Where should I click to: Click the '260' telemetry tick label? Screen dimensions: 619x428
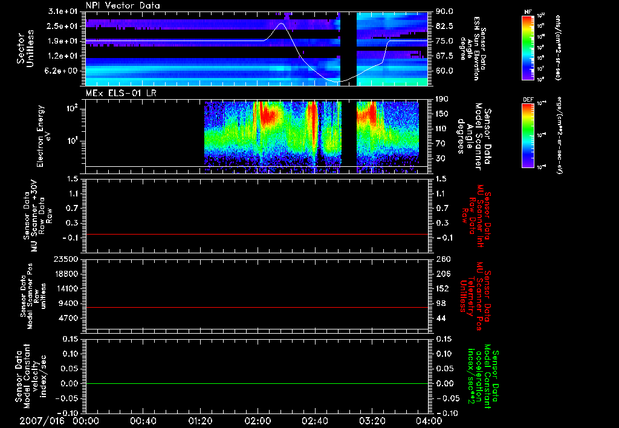[442, 259]
